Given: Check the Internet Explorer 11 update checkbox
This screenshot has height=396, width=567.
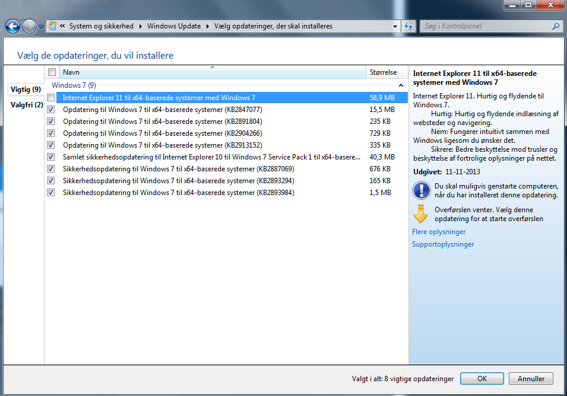Looking at the screenshot, I should click(x=51, y=97).
